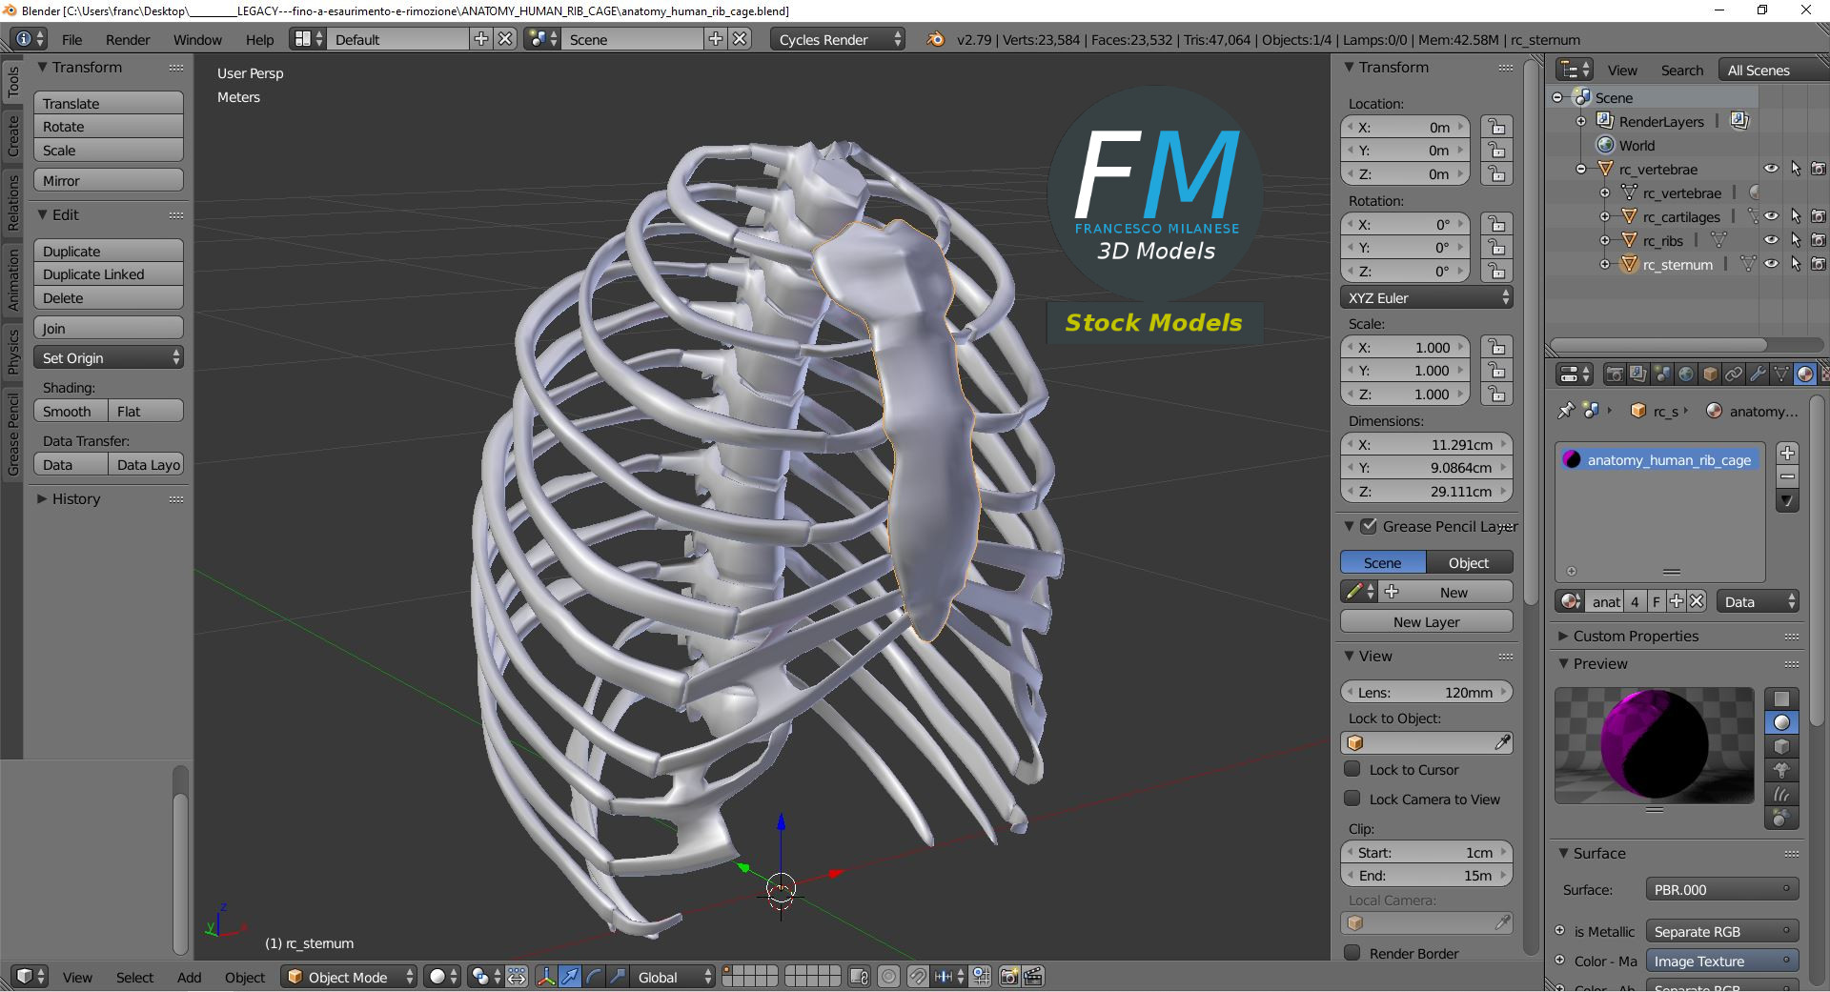Click the proportional editing icon in the viewport header
The image size is (1830, 992).
[888, 977]
